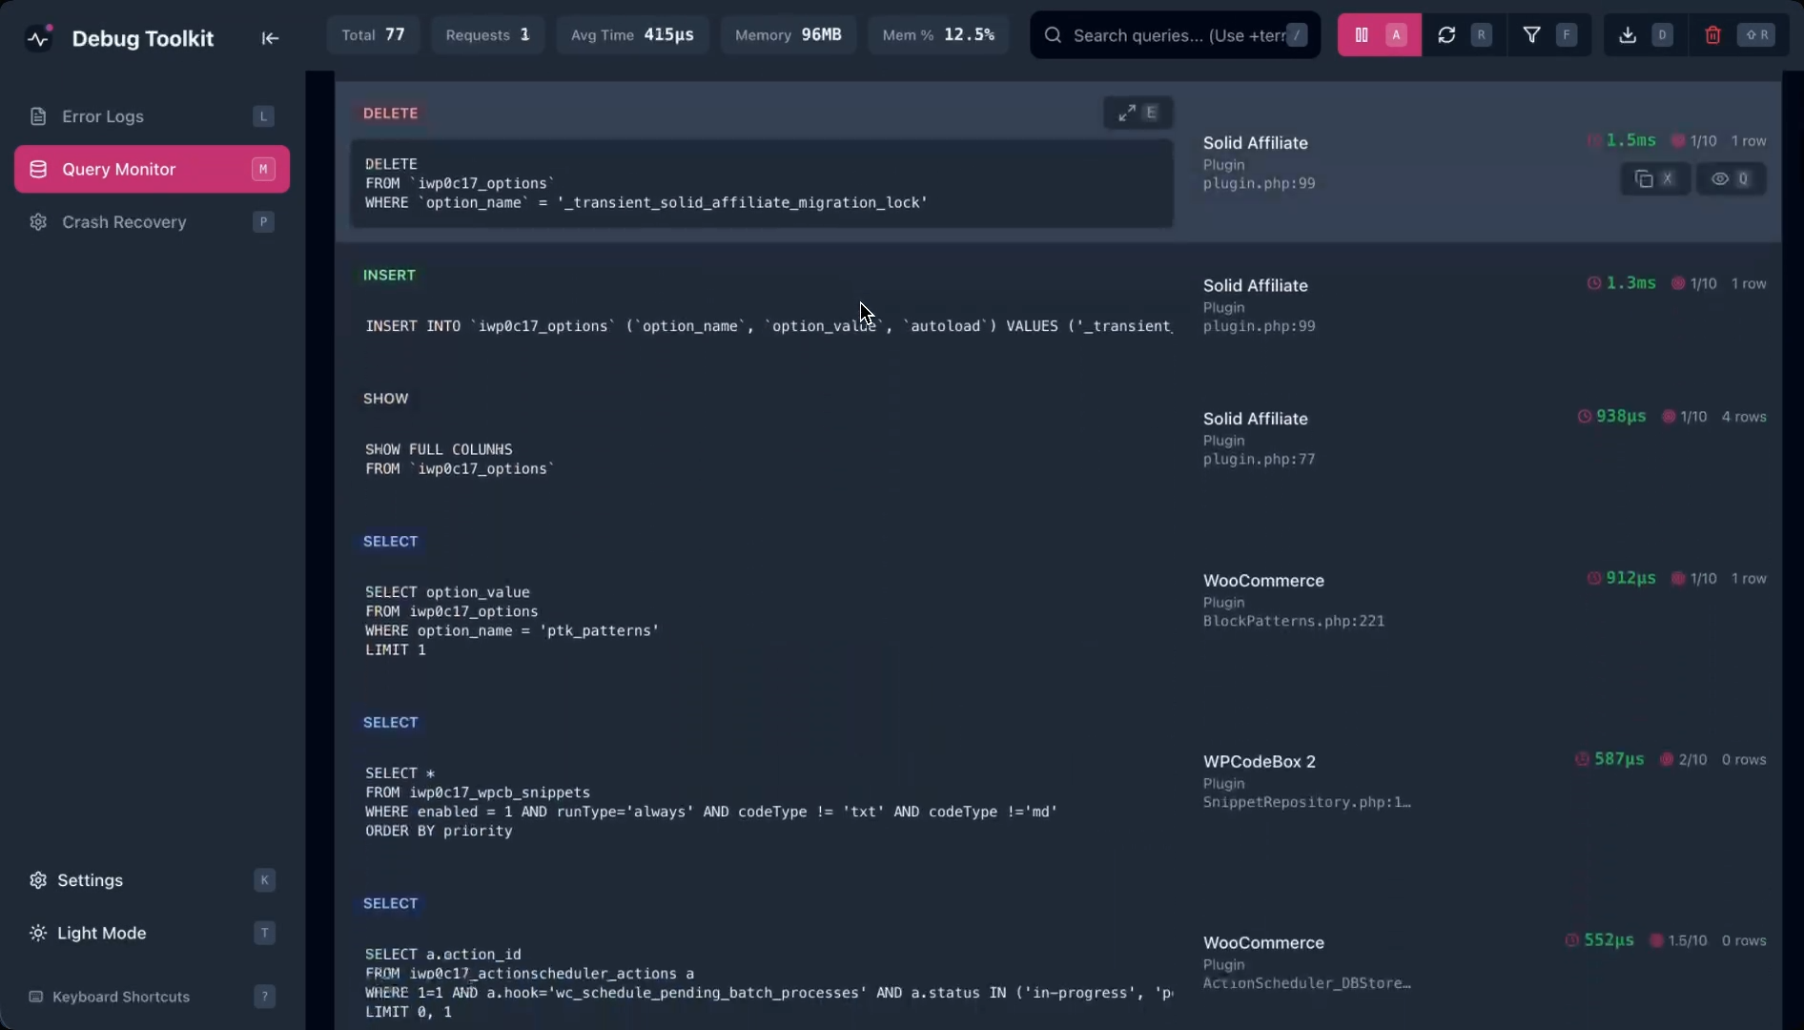This screenshot has height=1030, width=1804.
Task: Open the query filter funnel
Action: [x=1531, y=35]
